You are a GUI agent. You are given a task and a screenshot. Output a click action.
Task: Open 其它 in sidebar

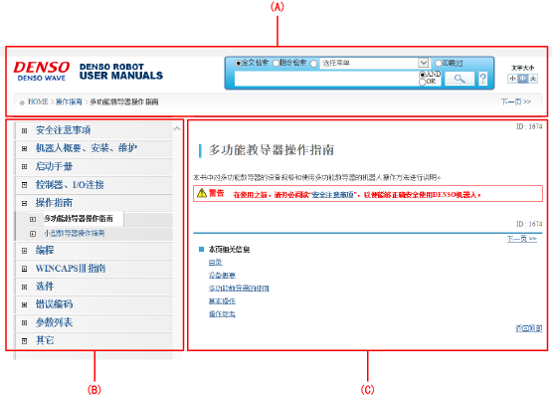(x=45, y=340)
